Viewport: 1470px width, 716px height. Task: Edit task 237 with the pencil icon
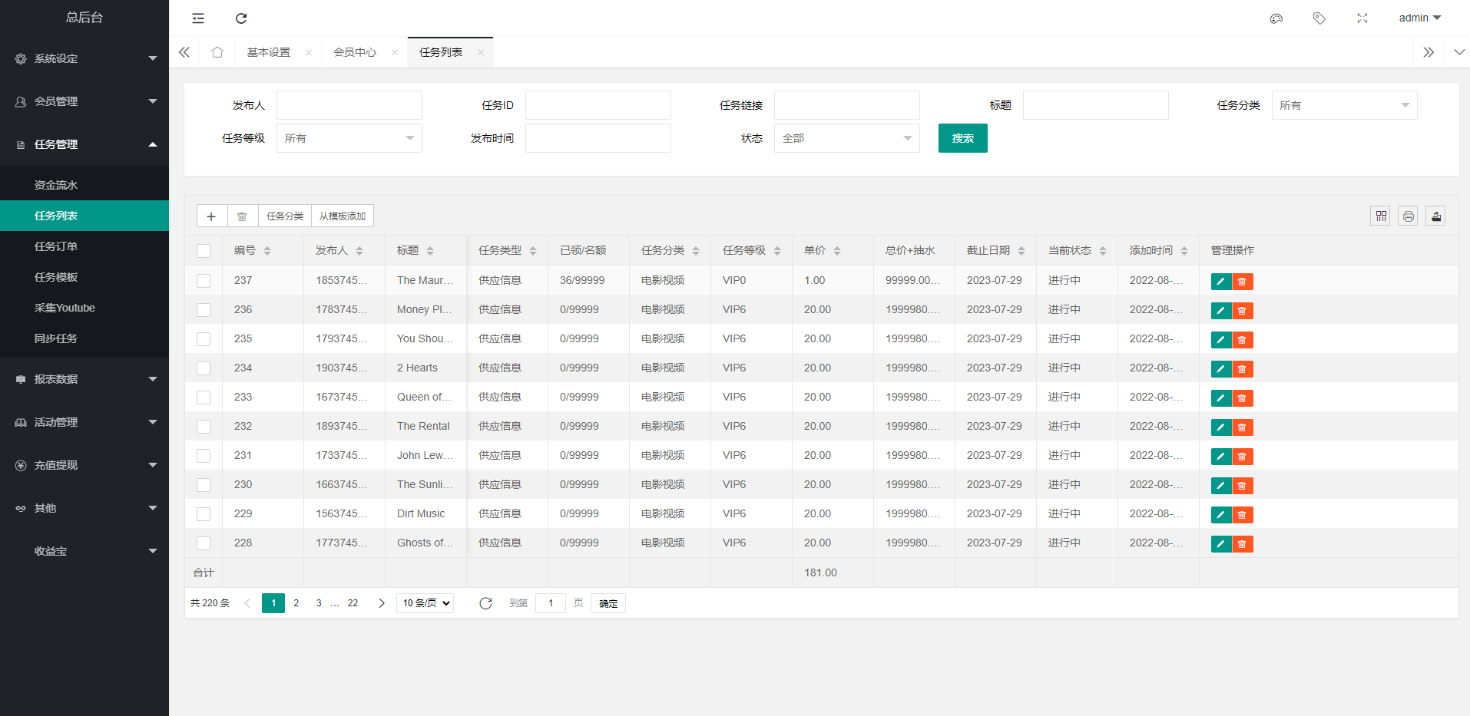click(x=1220, y=282)
